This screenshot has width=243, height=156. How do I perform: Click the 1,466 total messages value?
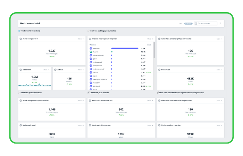coord(52,110)
